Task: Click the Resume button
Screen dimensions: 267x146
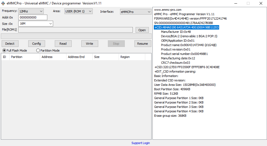Action: coord(143,44)
